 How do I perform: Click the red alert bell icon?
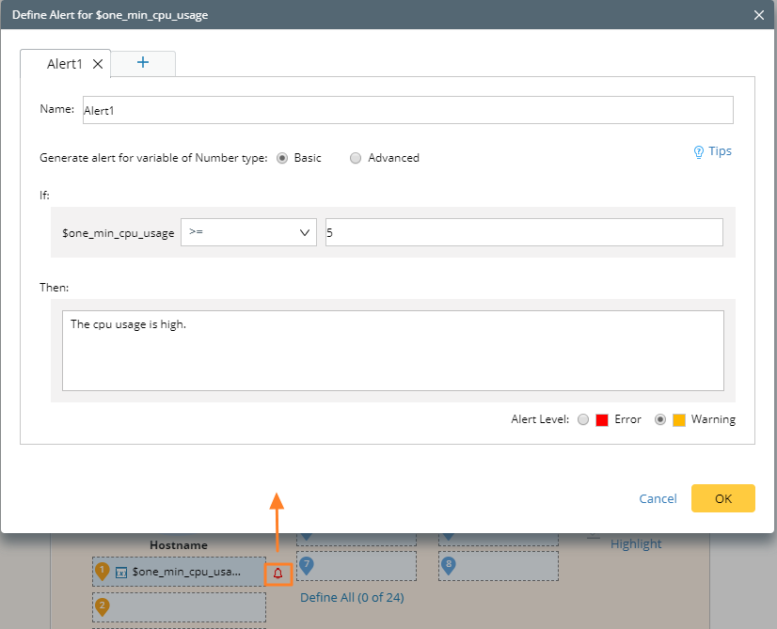278,574
